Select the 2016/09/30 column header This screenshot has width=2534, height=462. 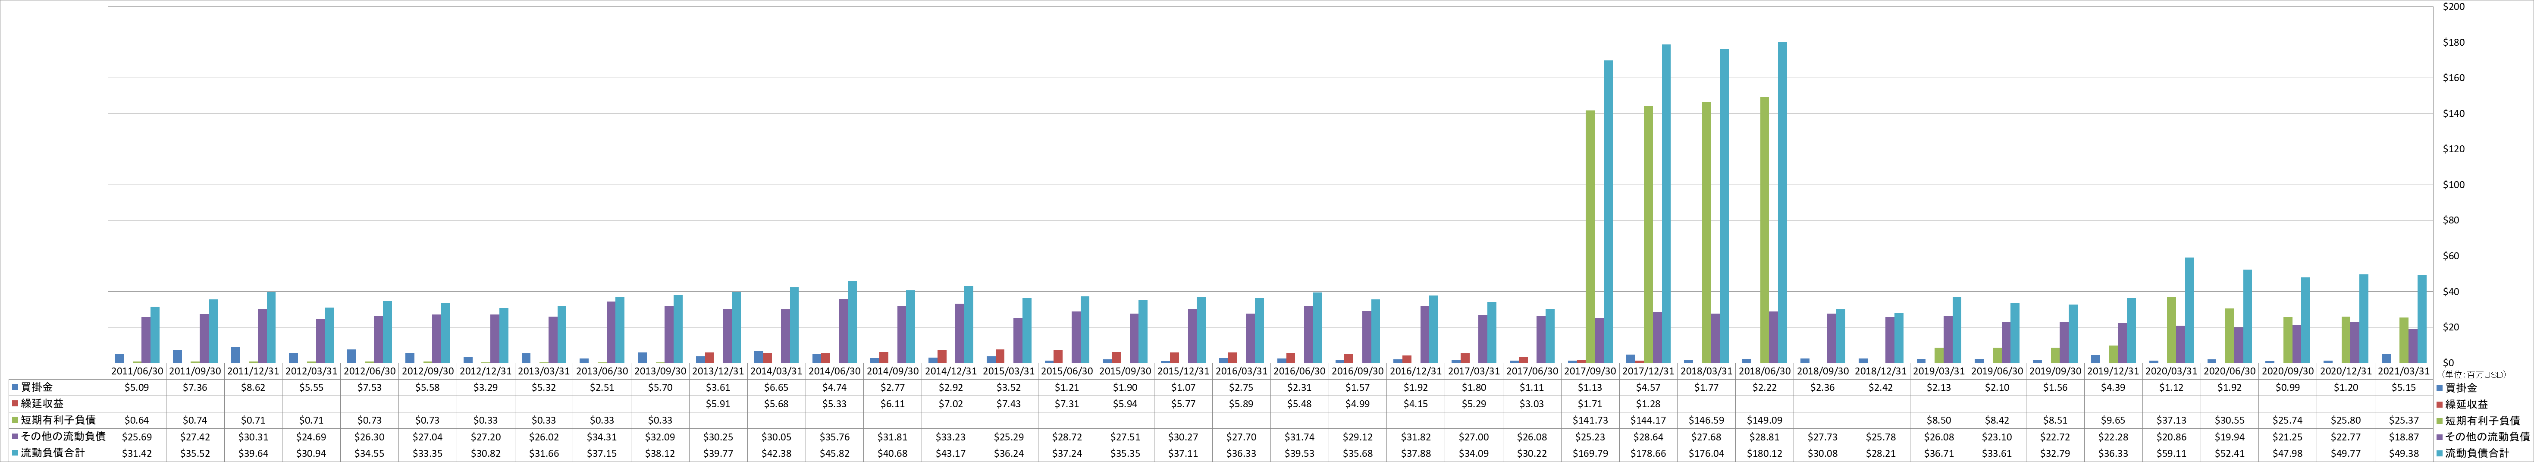coord(1358,371)
